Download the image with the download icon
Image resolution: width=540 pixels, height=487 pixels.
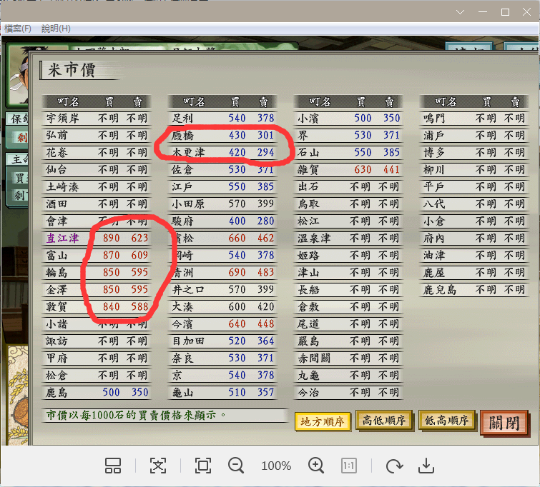tap(426, 466)
